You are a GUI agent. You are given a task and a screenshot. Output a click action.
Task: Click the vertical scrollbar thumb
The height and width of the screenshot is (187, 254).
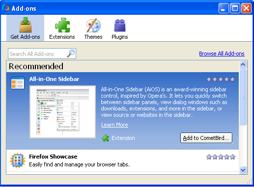tap(243, 97)
